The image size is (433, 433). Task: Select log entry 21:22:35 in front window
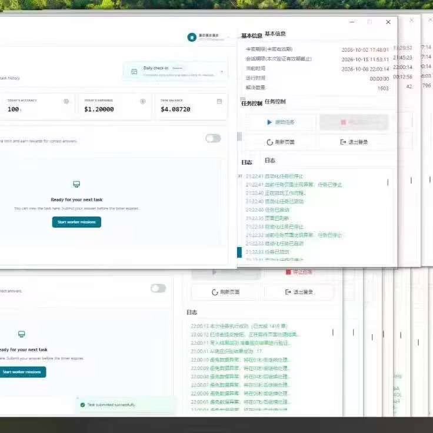[267, 218]
